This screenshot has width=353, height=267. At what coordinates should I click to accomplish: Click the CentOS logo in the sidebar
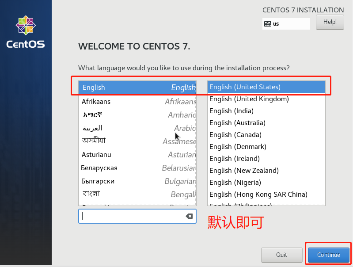[x=26, y=32]
